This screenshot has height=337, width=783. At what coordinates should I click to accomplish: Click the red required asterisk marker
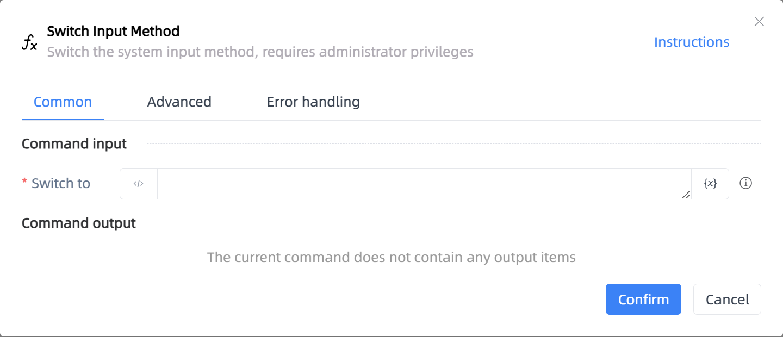(24, 182)
